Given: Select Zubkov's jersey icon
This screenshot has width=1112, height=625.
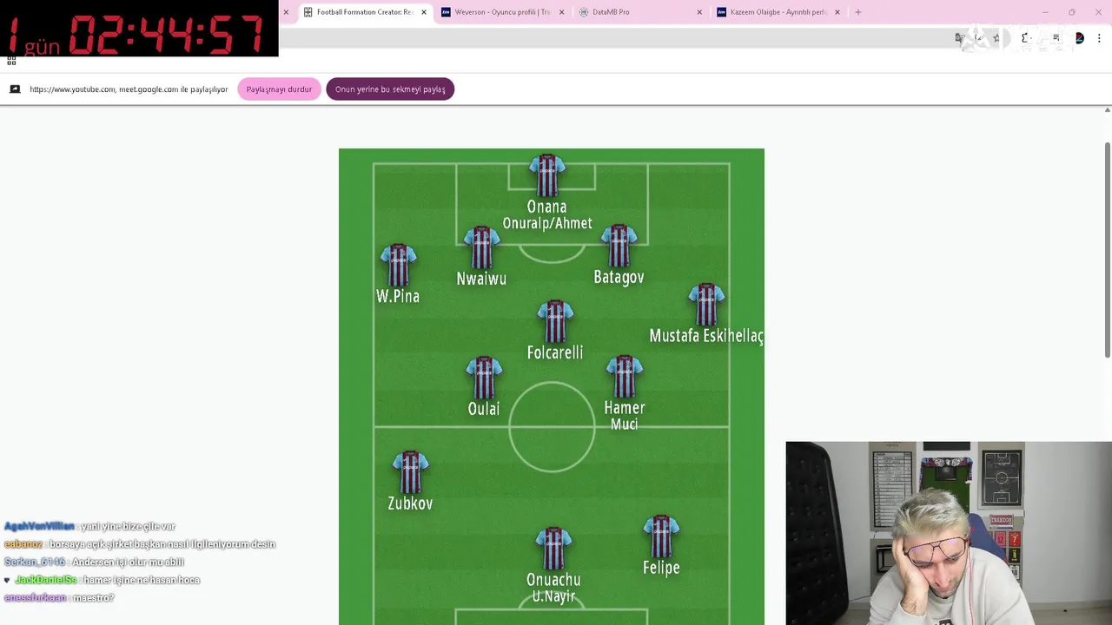Looking at the screenshot, I should coord(410,472).
